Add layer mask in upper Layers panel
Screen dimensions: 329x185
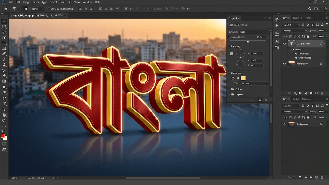300,93
